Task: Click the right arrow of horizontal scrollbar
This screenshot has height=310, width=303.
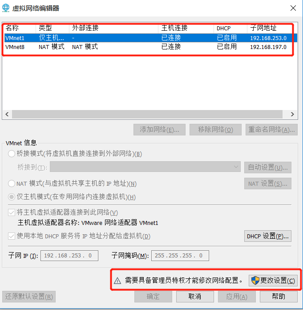Action: tap(292, 114)
